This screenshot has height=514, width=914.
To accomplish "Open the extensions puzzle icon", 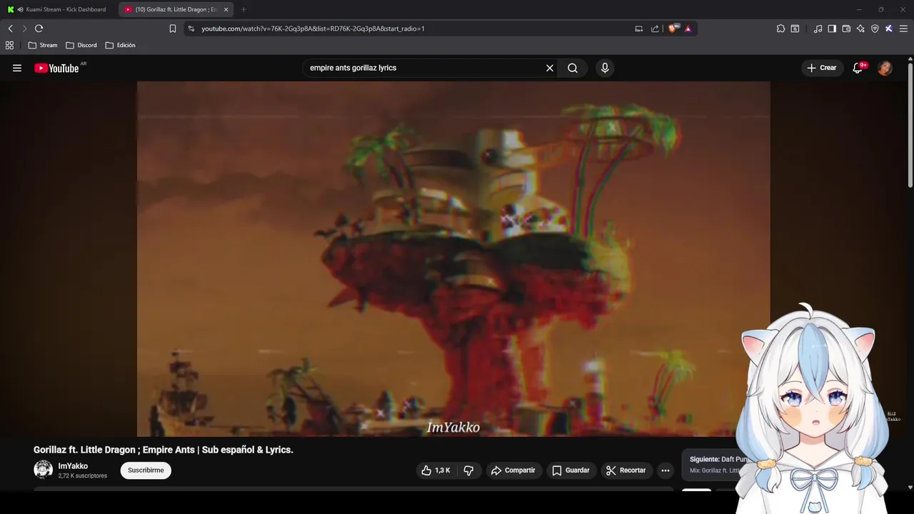I will coord(780,29).
